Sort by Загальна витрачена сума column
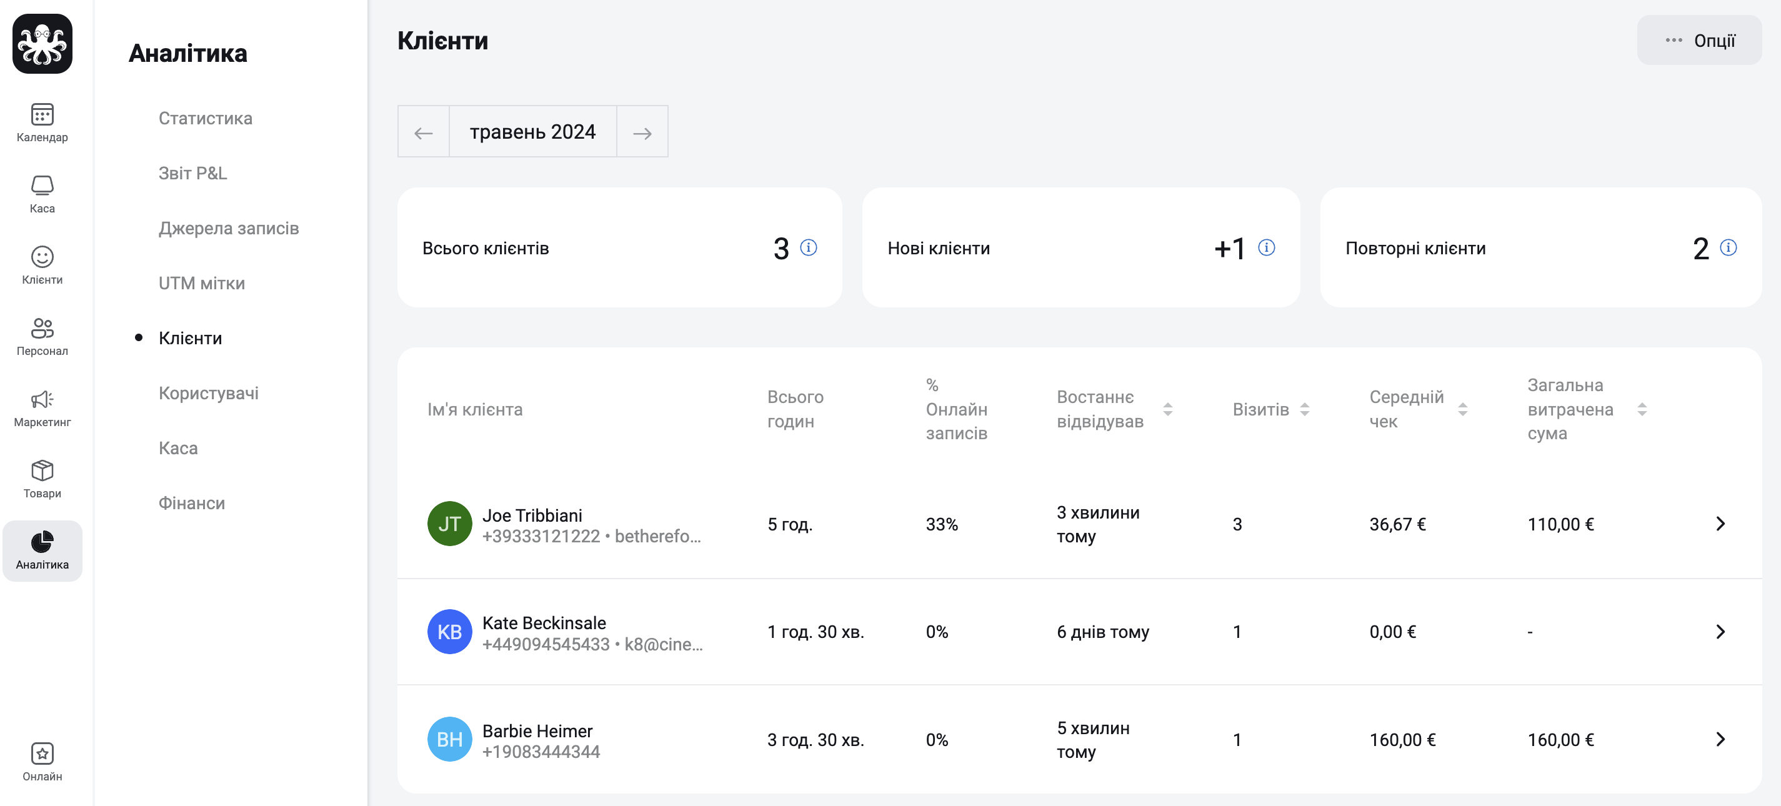 coord(1642,409)
